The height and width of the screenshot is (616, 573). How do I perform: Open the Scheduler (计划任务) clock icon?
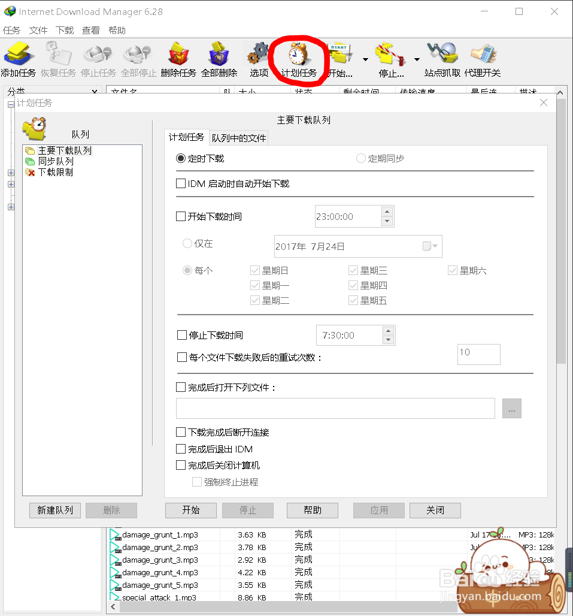299,59
